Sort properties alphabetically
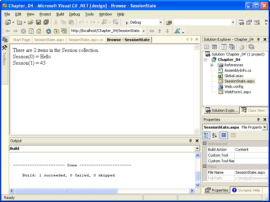 pyautogui.click(x=215, y=135)
